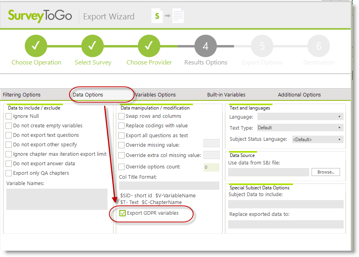Click the Col Title Format field

click(169, 185)
